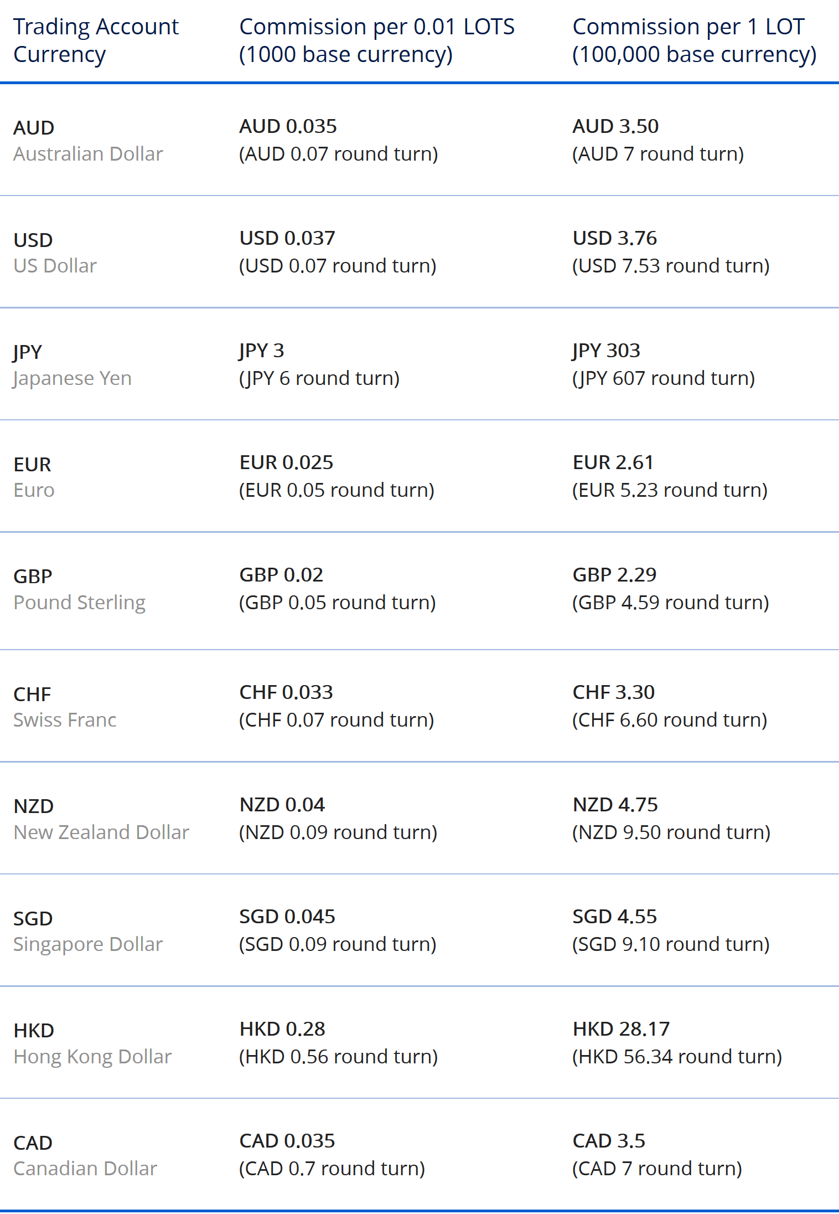Image resolution: width=839 pixels, height=1214 pixels.
Task: Click the EUR 5.23 round turn text
Action: click(670, 490)
